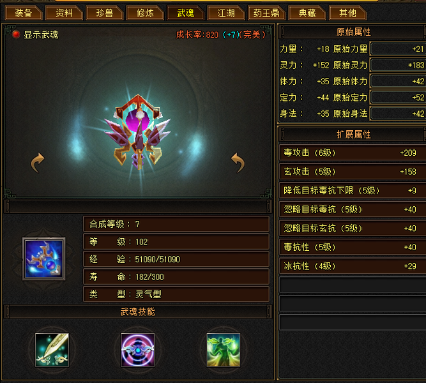Screen dimensions: 426x383
Task: Open the 江湖 tab
Action: (x=226, y=13)
